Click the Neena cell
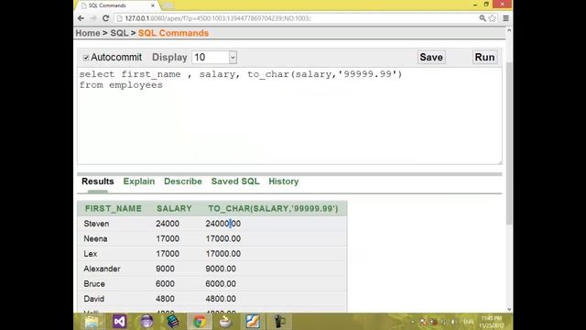 [95, 238]
